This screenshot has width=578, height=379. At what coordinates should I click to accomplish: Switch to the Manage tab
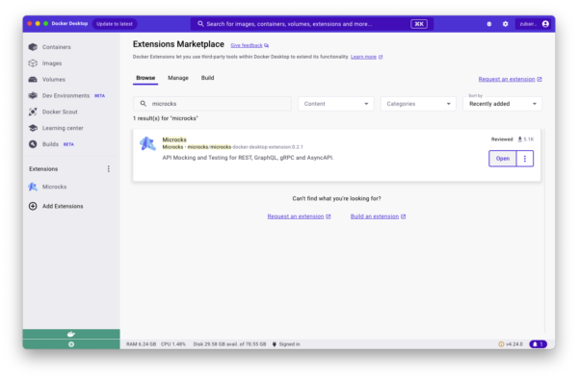(178, 78)
